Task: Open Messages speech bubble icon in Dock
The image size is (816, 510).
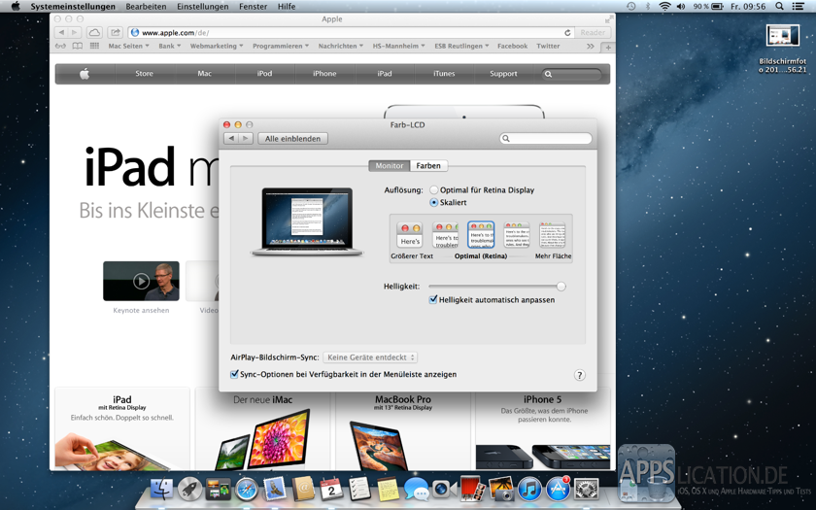Action: point(417,490)
